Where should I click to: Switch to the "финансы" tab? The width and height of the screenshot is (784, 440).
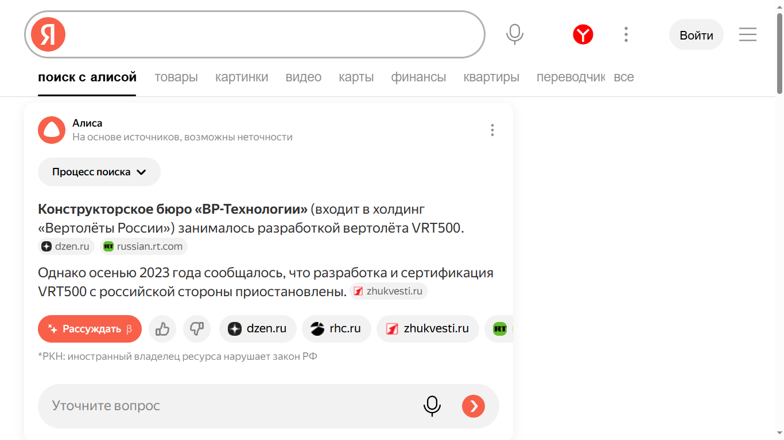(x=418, y=77)
